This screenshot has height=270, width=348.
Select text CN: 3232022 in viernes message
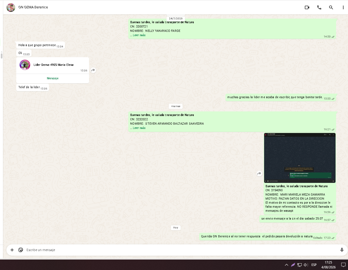pyautogui.click(x=139, y=119)
